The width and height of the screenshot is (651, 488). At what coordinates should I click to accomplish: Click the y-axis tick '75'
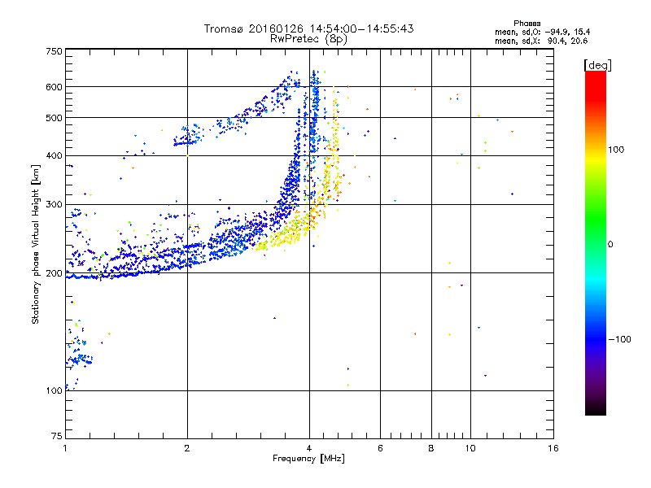pyautogui.click(x=57, y=436)
